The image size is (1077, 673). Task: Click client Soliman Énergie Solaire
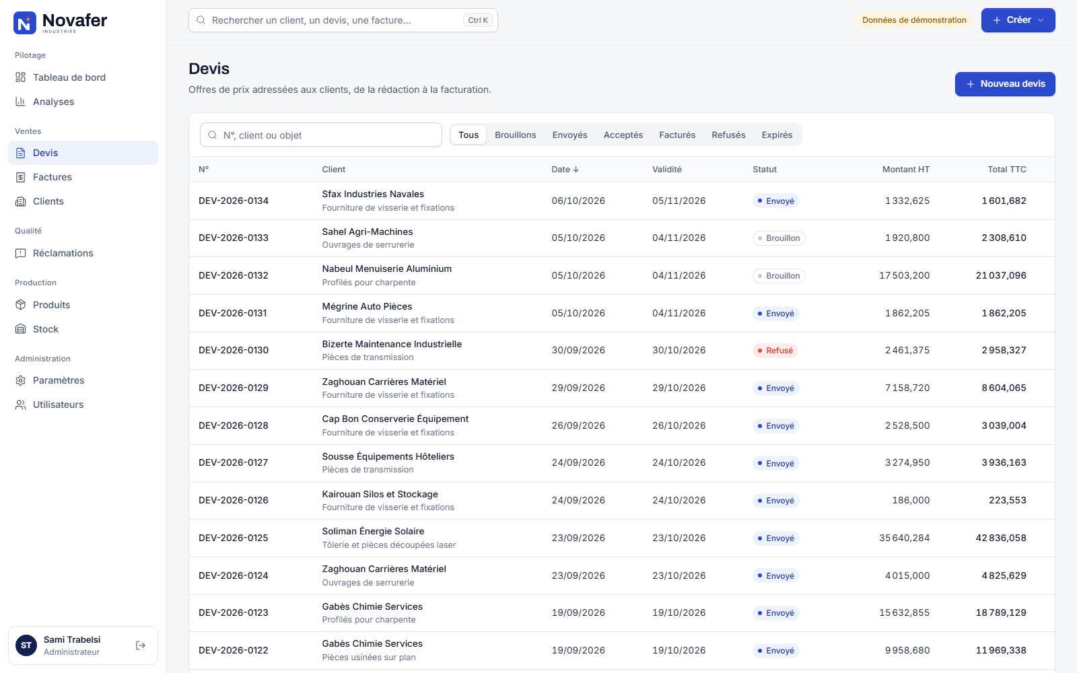(x=374, y=531)
